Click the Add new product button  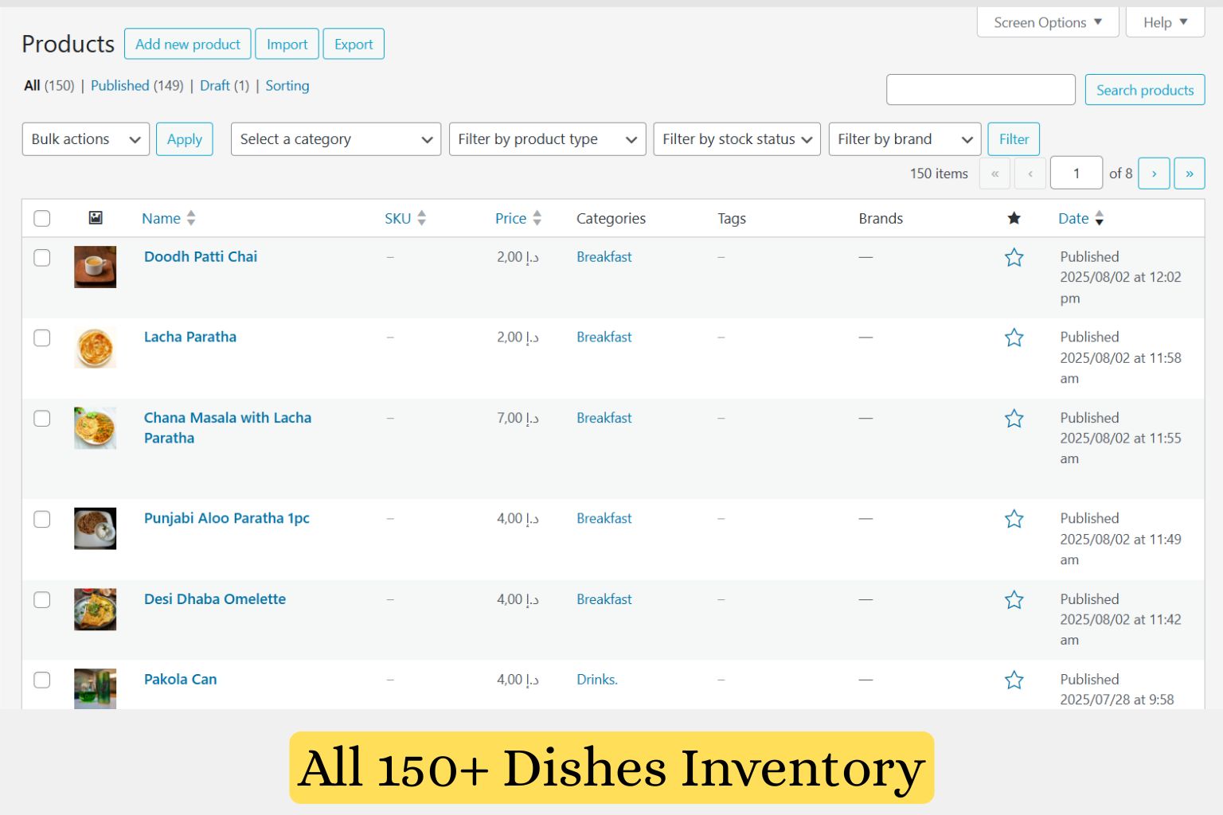pyautogui.click(x=187, y=45)
